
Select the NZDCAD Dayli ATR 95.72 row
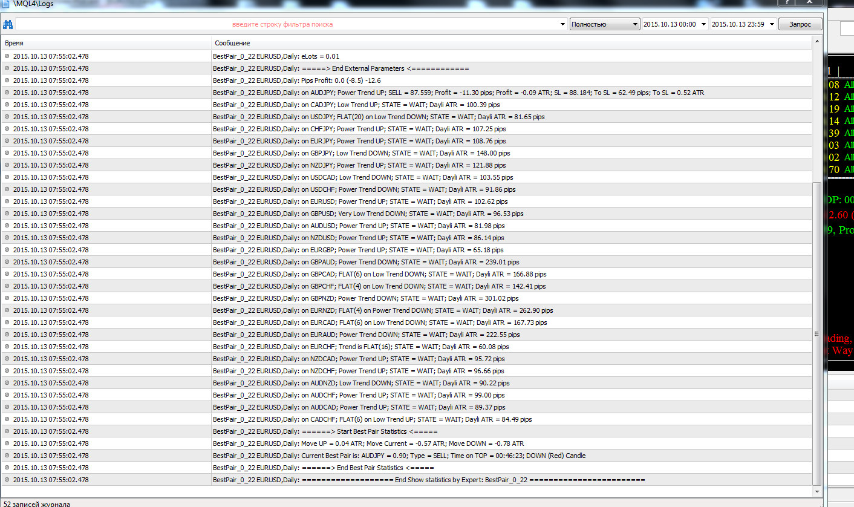[x=406, y=359]
